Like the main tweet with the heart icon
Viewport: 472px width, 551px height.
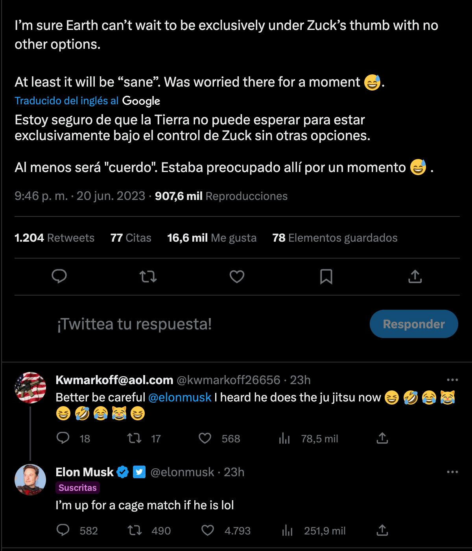point(237,277)
